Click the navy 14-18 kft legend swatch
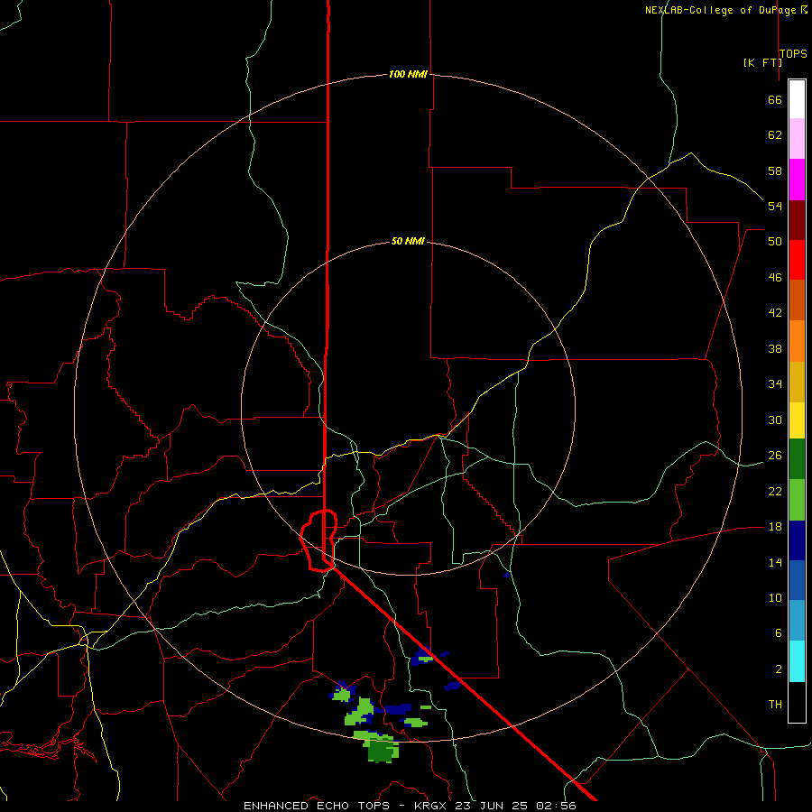Image resolution: width=812 pixels, height=812 pixels. tap(797, 540)
